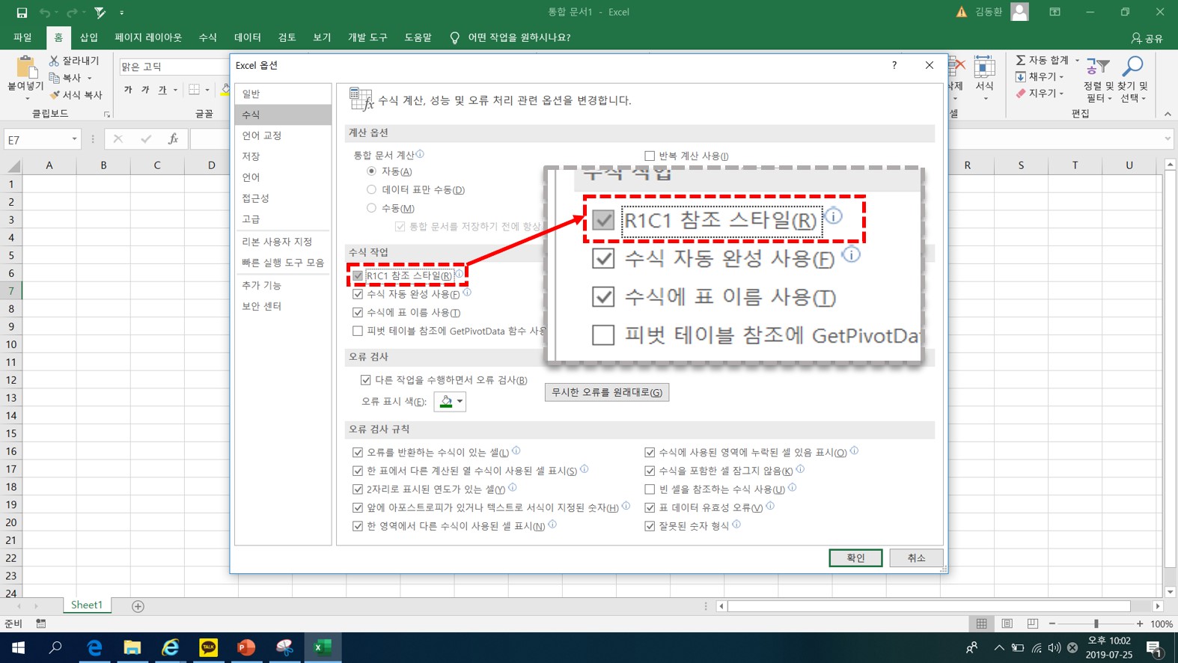Click the Page Break Preview icon
The width and height of the screenshot is (1178, 663).
coord(1033,624)
